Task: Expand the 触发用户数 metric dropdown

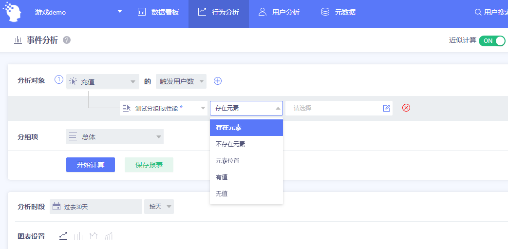Action: click(181, 81)
